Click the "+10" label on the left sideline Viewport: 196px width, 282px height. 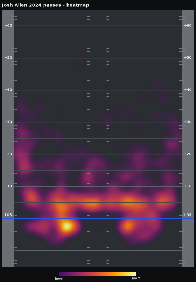pyautogui.click(x=8, y=186)
